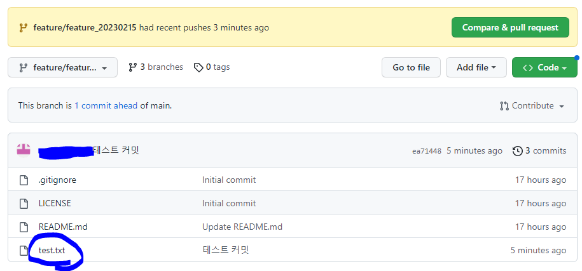Click the tag icon next to tags
The image size is (582, 271).
click(198, 67)
